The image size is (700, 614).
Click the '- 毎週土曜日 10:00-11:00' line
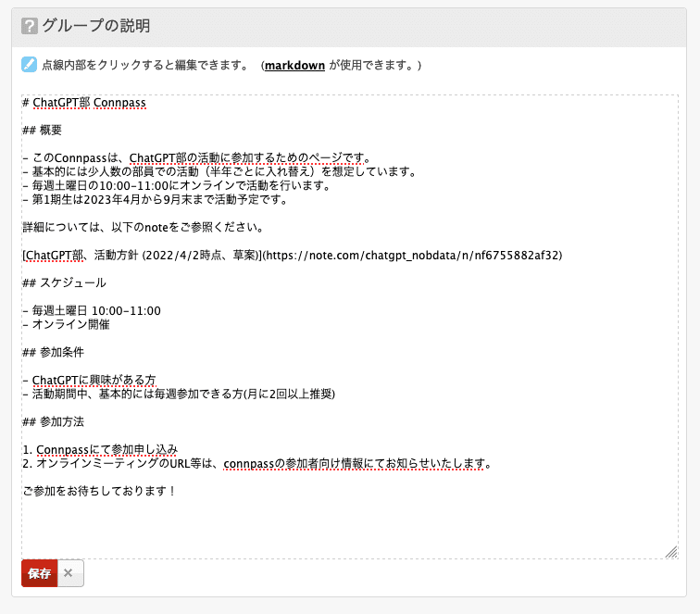point(92,311)
